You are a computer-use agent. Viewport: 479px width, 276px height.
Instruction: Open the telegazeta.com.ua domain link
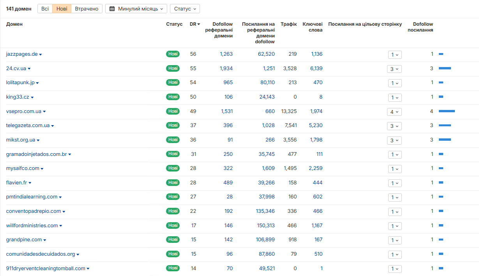coord(28,126)
